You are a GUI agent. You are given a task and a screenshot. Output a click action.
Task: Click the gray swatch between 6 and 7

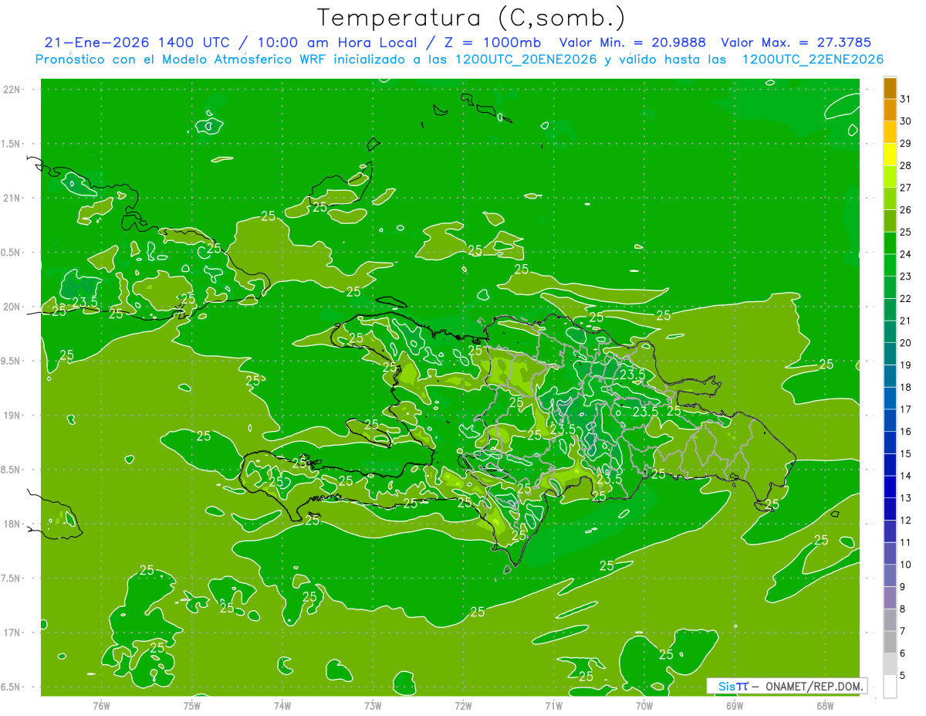click(890, 642)
